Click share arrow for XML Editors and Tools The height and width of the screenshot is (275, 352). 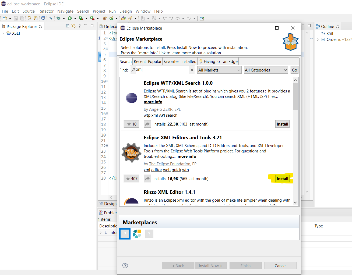[147, 178]
